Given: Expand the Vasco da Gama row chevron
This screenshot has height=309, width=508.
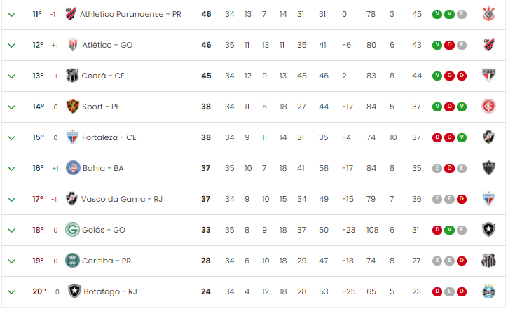Looking at the screenshot, I should pyautogui.click(x=11, y=200).
